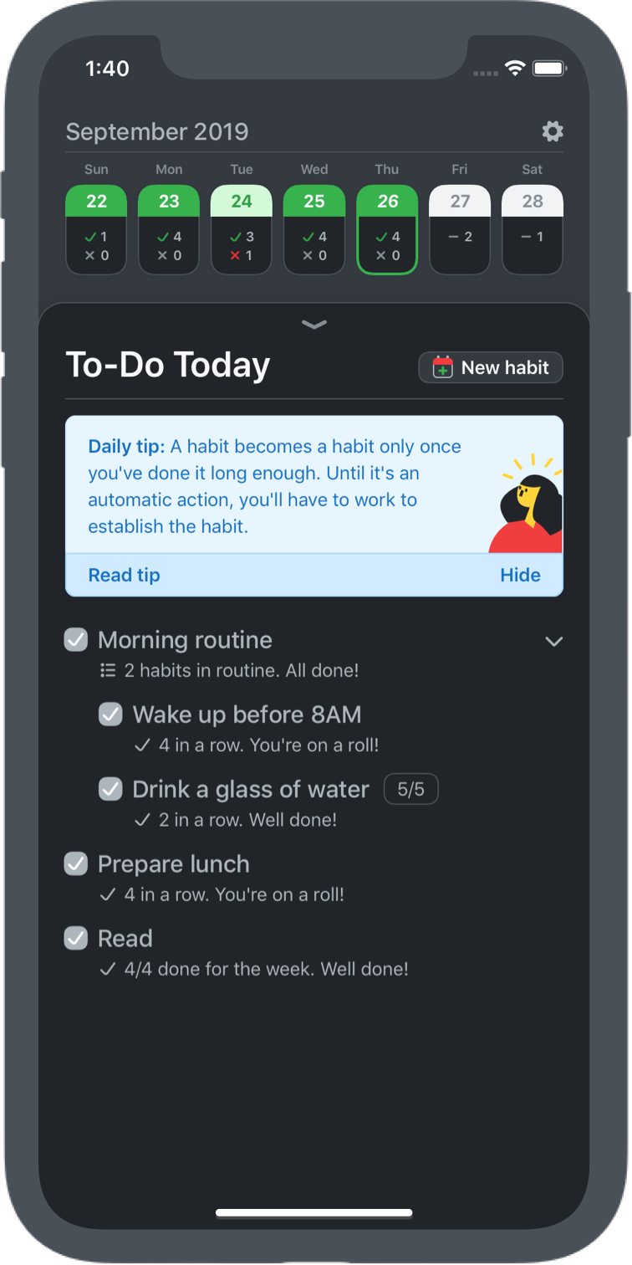Screen dimensions: 632x1265
Task: Click the calendar-plus icon on New habit
Action: point(443,367)
